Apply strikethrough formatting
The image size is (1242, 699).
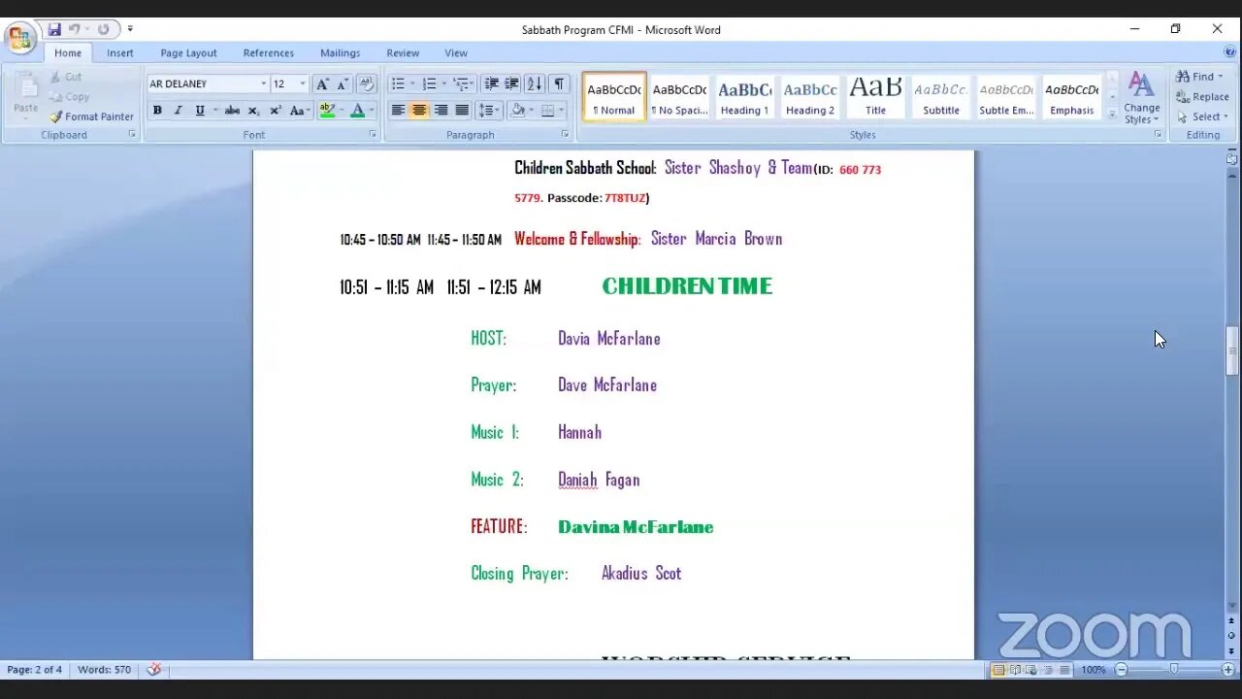click(x=232, y=111)
